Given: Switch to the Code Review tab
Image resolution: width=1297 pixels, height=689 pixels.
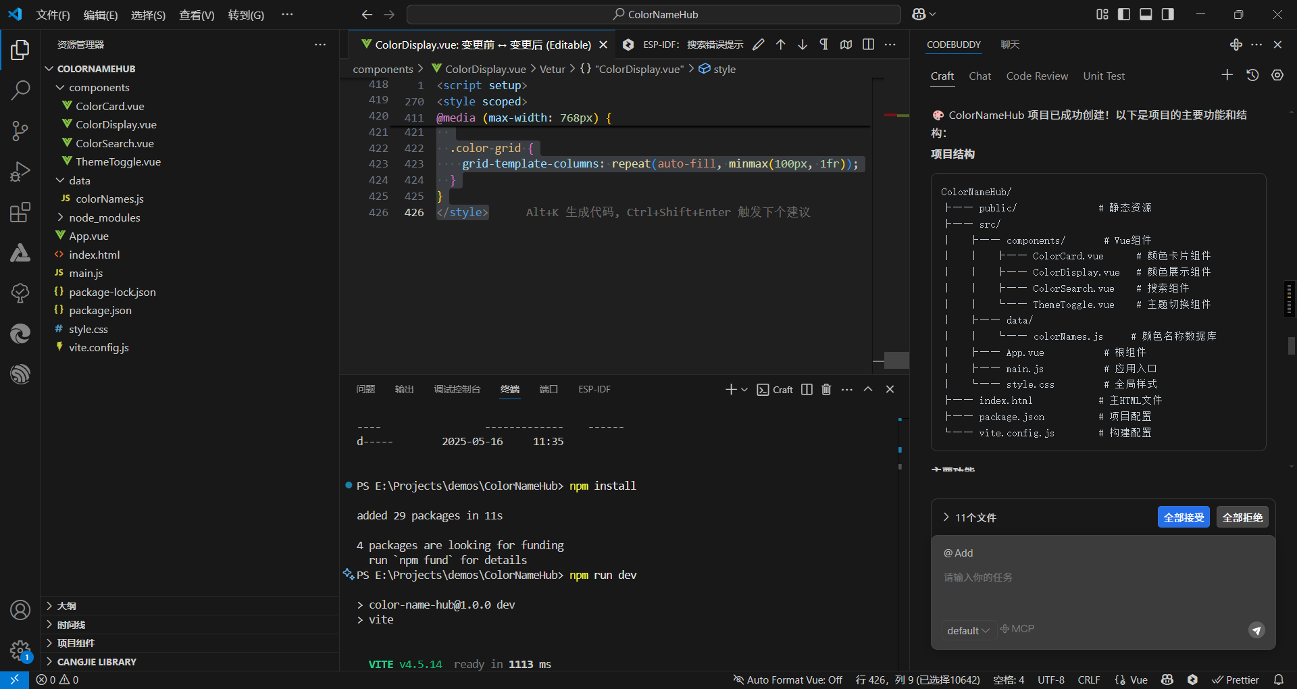Looking at the screenshot, I should (1037, 76).
